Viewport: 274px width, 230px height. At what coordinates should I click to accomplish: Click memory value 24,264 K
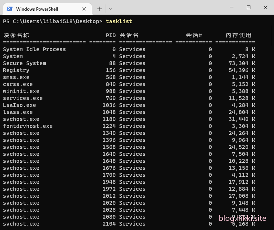(x=242, y=133)
